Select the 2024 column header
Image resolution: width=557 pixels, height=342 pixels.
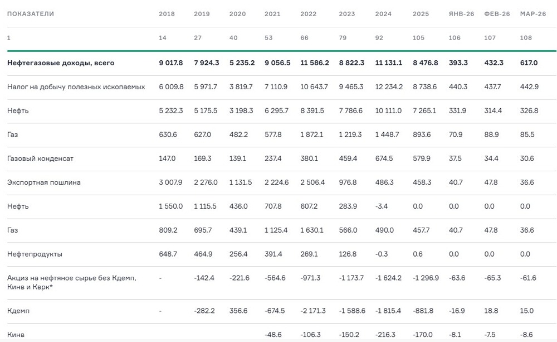point(383,14)
